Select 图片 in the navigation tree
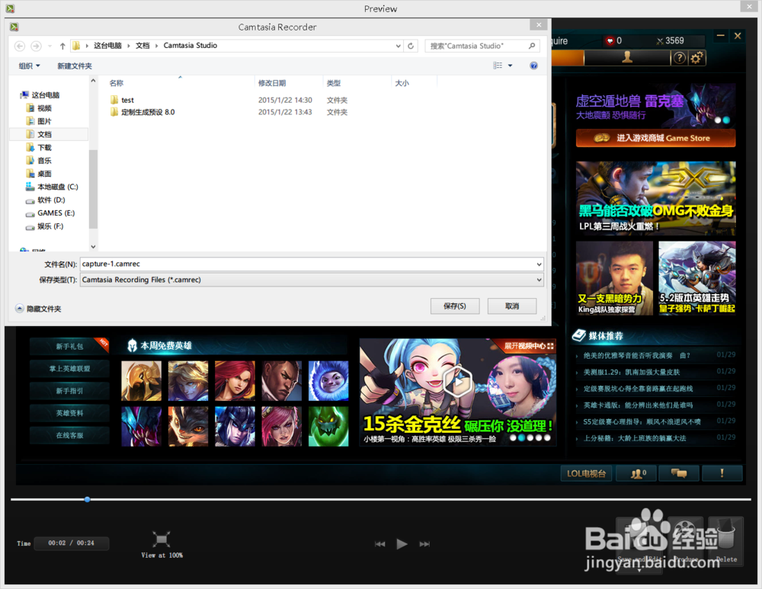 [x=44, y=121]
